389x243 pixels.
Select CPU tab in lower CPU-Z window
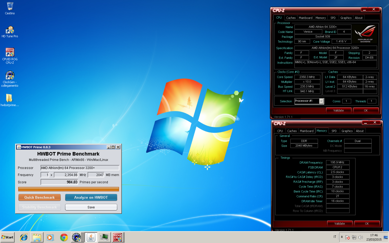(280, 131)
